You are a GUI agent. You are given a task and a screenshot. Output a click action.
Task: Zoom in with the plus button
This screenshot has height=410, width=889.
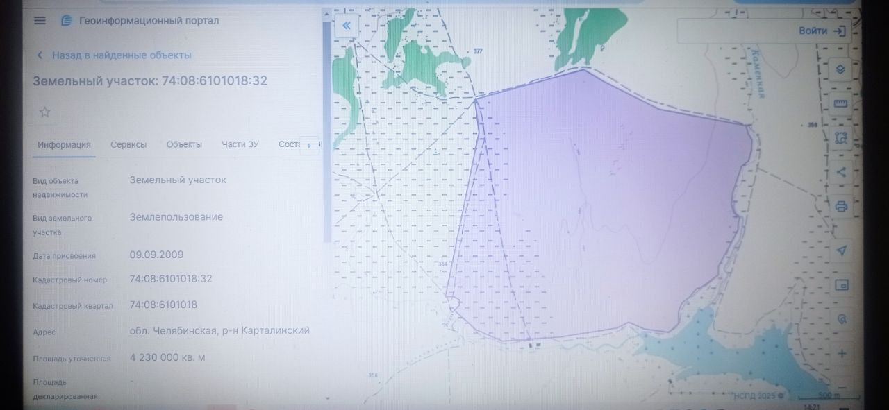(842, 353)
